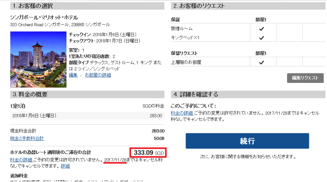Click the 上層階のお部屋 checkmark
This screenshot has height=182, width=327.
pyautogui.click(x=261, y=62)
